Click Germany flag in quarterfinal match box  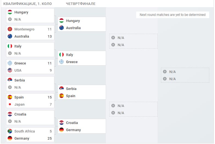[x=62, y=130]
